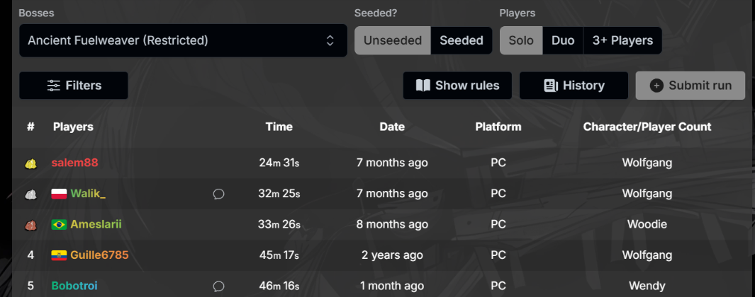The image size is (755, 297).
Task: Open the comment bubble on Walik_'s run
Action: point(218,194)
